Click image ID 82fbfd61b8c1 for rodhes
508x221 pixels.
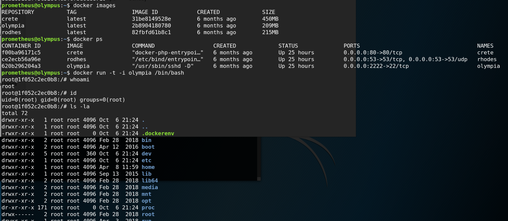pos(151,32)
